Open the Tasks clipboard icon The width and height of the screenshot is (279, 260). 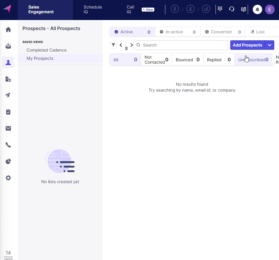[8, 112]
